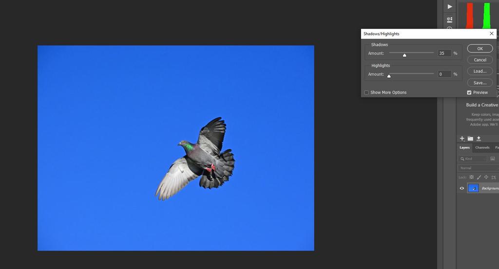
Task: Switch to the Channels tab
Action: [x=482, y=147]
